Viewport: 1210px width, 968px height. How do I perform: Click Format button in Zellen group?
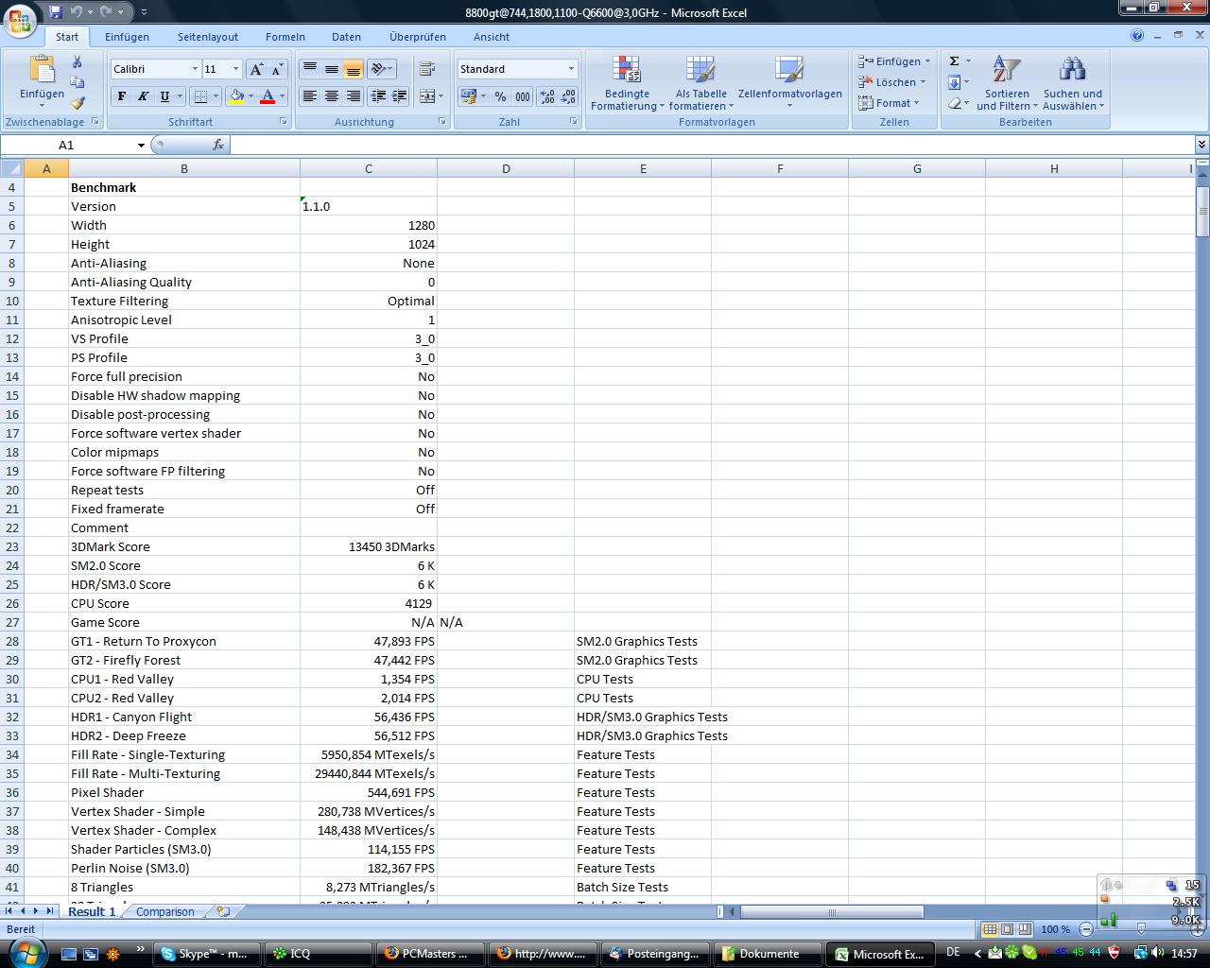889,103
